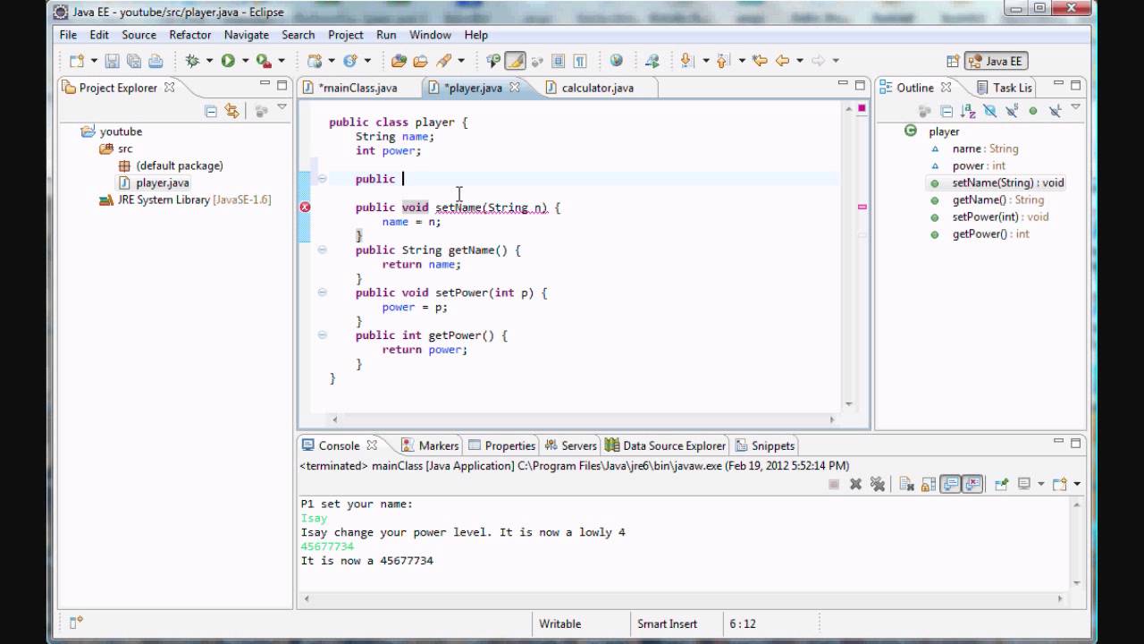Screen dimensions: 1144x644
Task: Toggle Mark Occurrences highlighter in toolbar
Action: pyautogui.click(x=515, y=61)
